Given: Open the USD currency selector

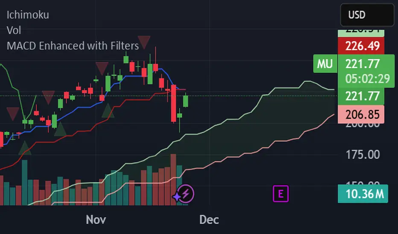Looking at the screenshot, I should point(367,15).
